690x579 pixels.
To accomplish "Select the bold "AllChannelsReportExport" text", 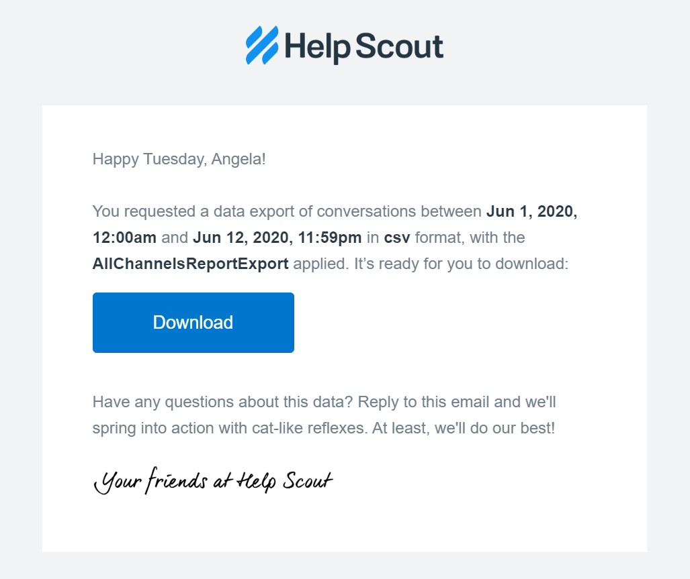I will point(190,264).
